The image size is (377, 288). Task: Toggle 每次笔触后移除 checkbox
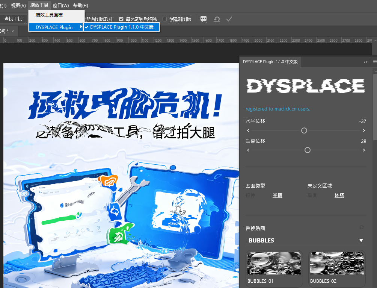[x=121, y=19]
